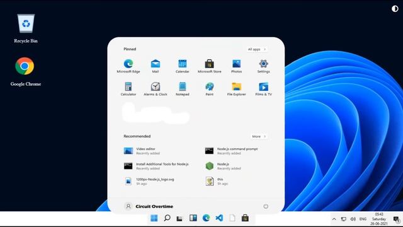This screenshot has width=403, height=227.
Task: Expand the All apps list
Action: pos(257,49)
